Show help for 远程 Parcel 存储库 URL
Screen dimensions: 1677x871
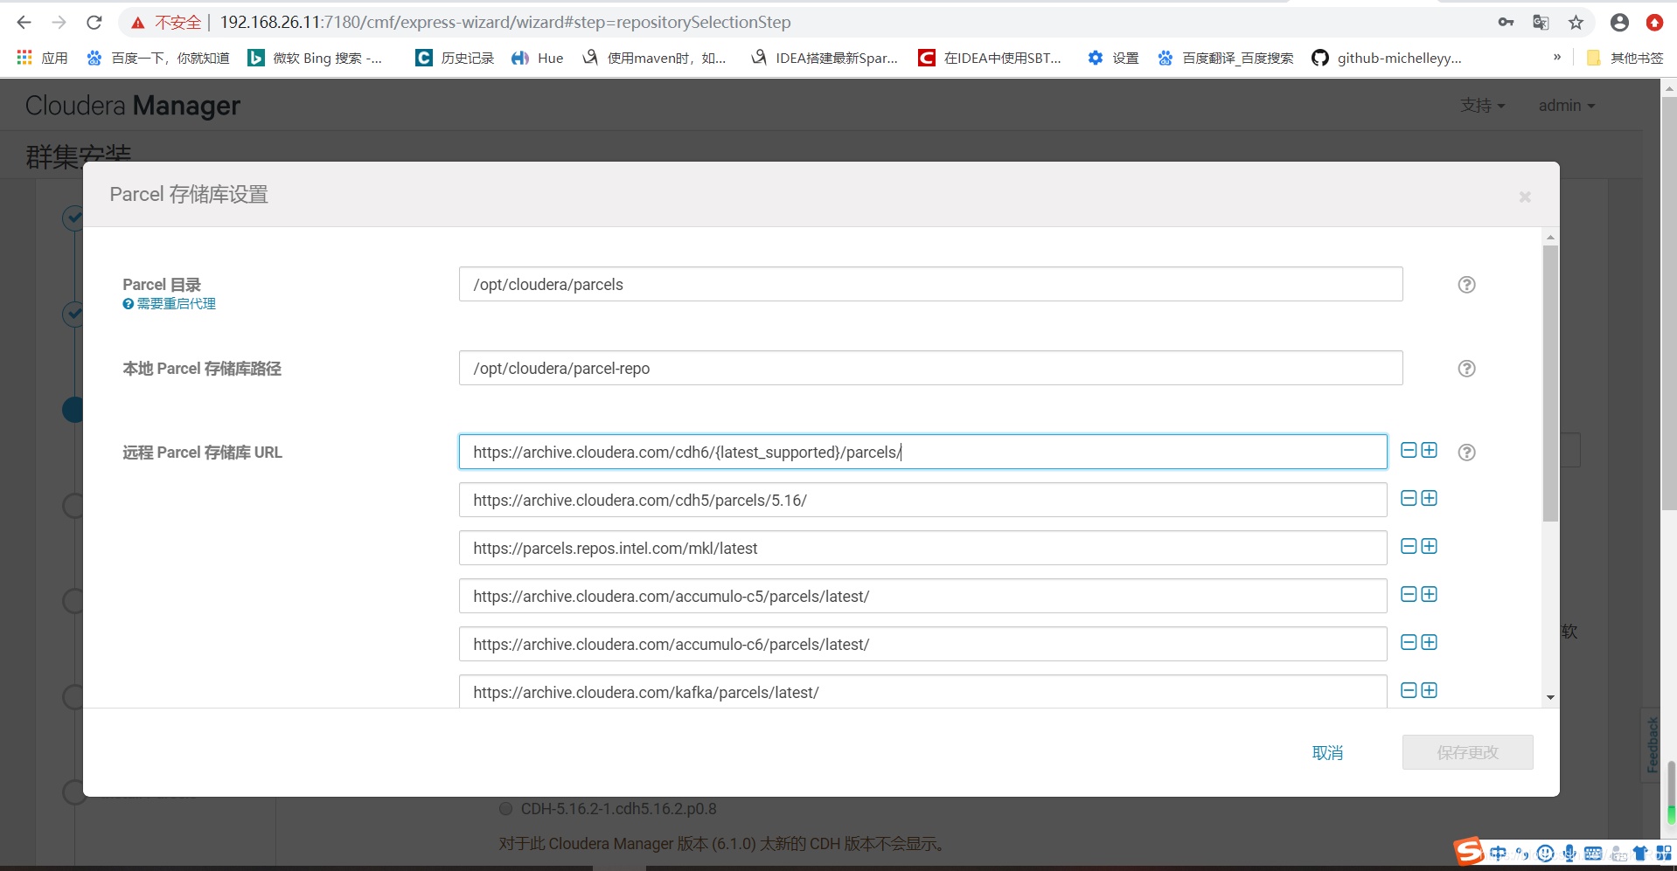(x=1467, y=453)
